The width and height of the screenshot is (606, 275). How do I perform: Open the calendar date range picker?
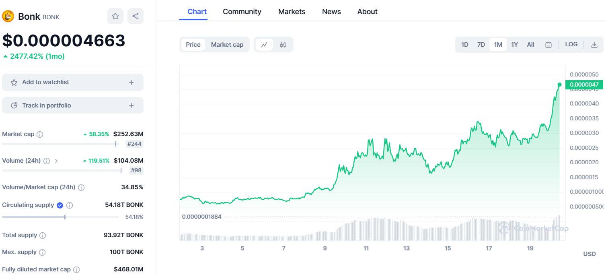pyautogui.click(x=548, y=45)
